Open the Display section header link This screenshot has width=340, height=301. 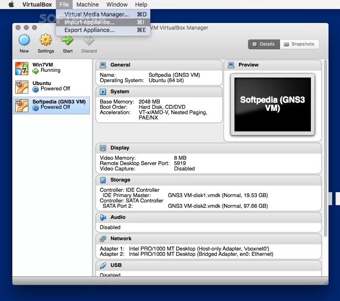[x=119, y=148]
